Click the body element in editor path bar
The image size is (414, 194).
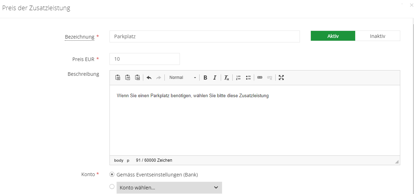[119, 160]
